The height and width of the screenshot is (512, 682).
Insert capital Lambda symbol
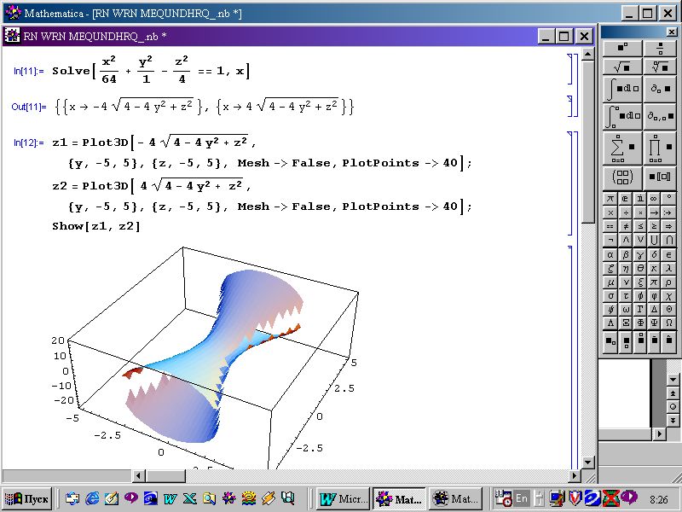610,323
